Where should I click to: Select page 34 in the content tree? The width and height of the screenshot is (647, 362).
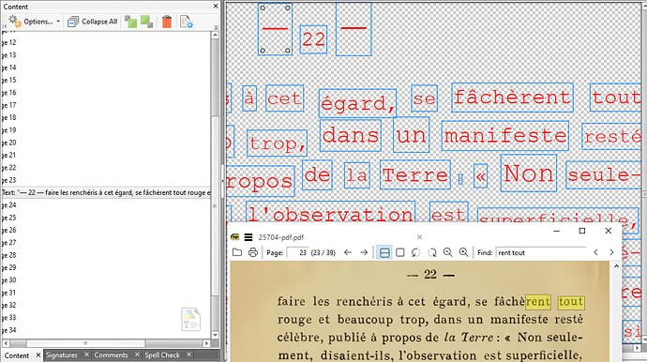point(8,330)
